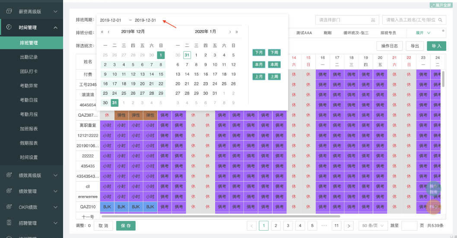Click the 导出 button
This screenshot has width=457, height=238.
(x=415, y=46)
